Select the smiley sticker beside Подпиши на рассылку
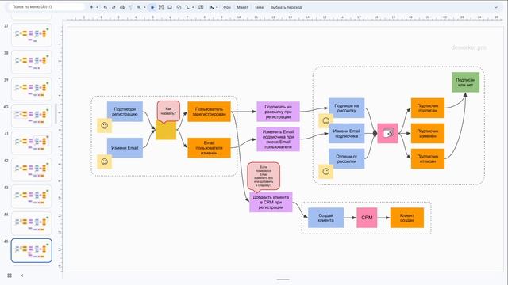The width and height of the screenshot is (508, 285). point(326,121)
